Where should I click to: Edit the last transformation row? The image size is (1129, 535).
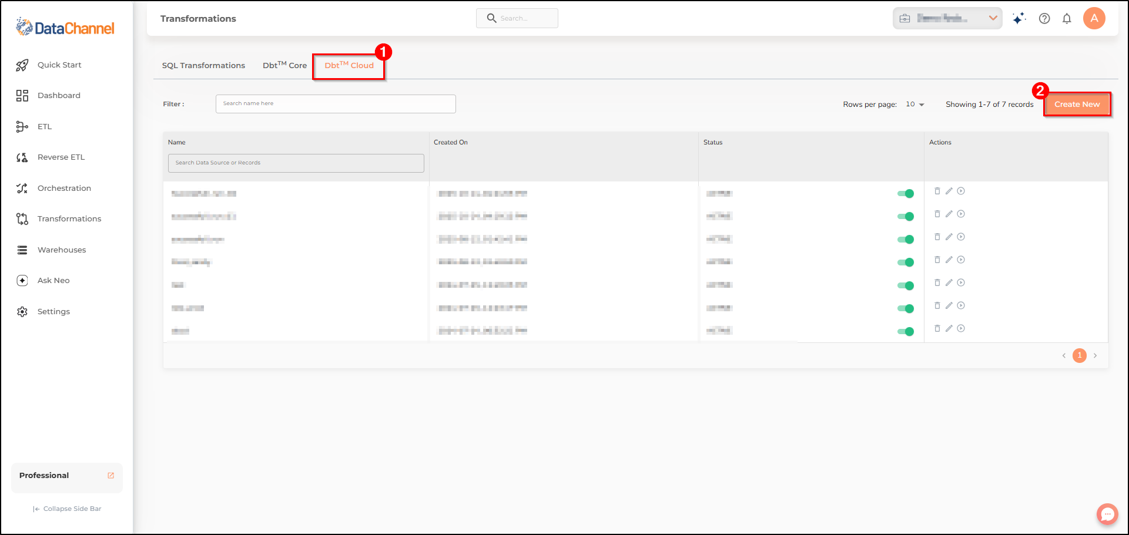point(949,328)
